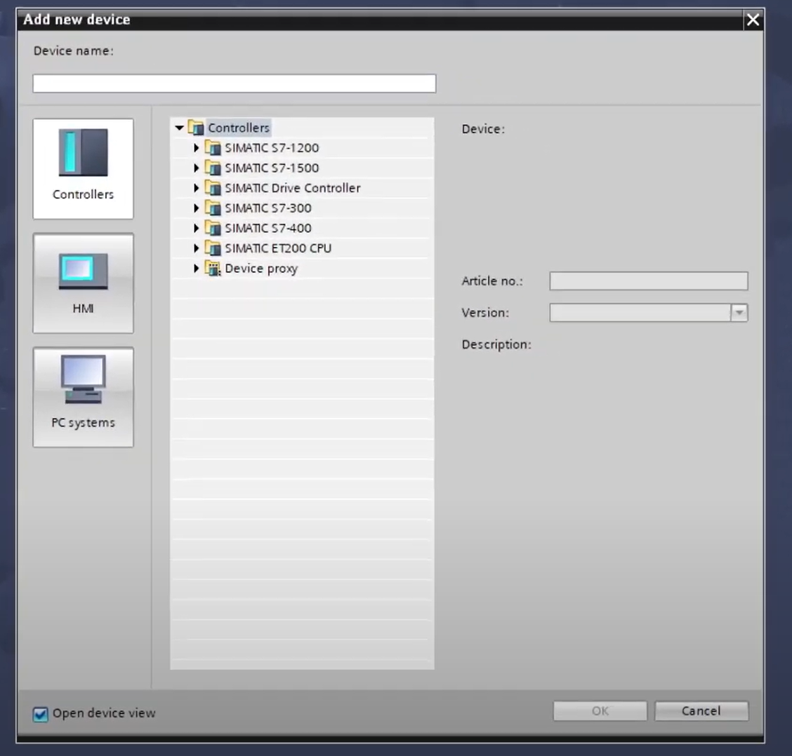Viewport: 792px width, 756px height.
Task: Select the SIMATIC S7-1200 tree label
Action: coord(272,148)
